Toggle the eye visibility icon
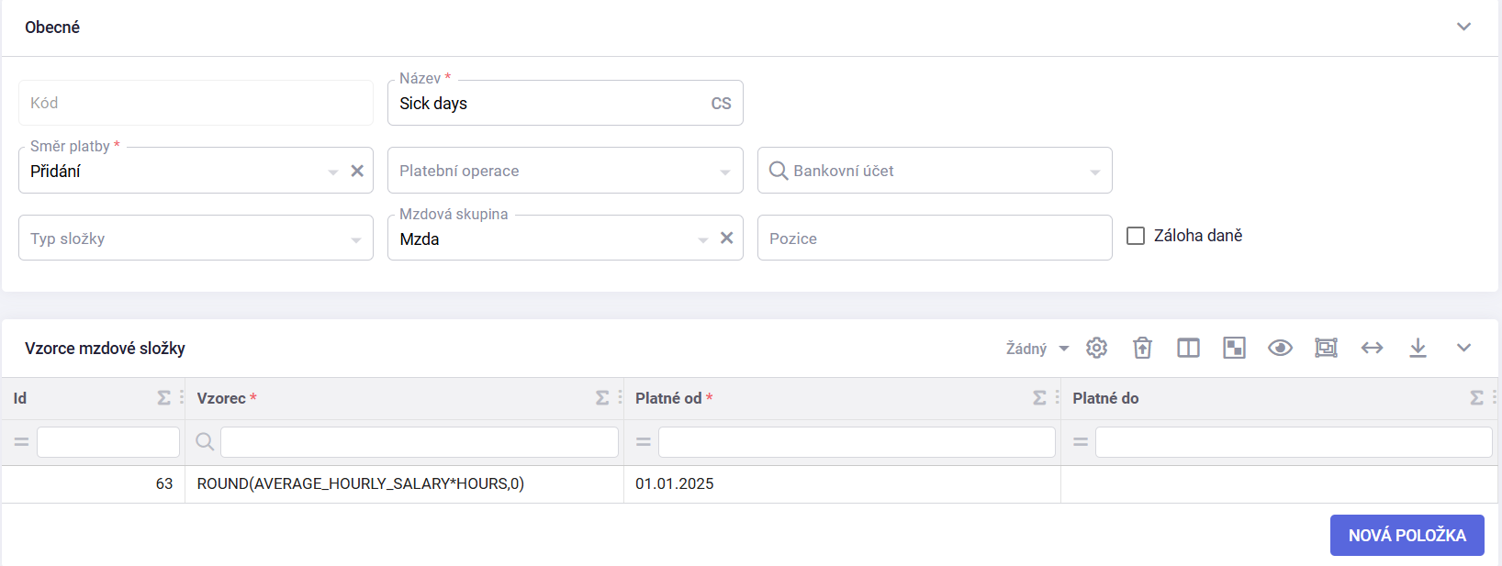Viewport: 1502px width, 566px height. click(x=1280, y=348)
